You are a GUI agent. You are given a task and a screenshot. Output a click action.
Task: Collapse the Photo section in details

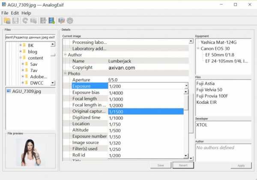click(x=65, y=73)
